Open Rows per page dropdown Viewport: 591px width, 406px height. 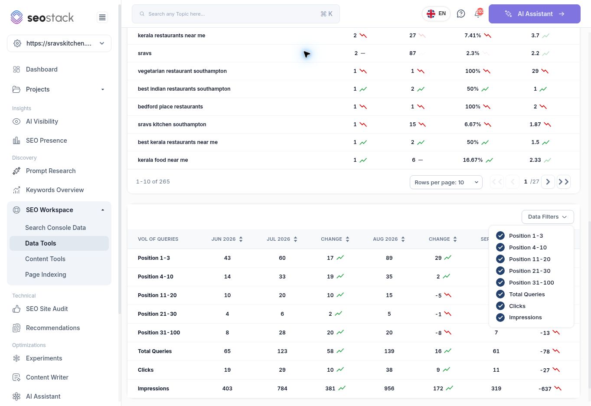(x=446, y=182)
